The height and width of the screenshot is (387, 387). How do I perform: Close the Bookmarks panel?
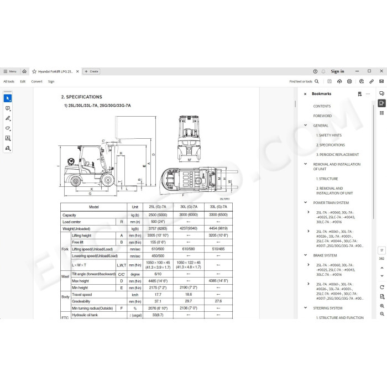305,94
